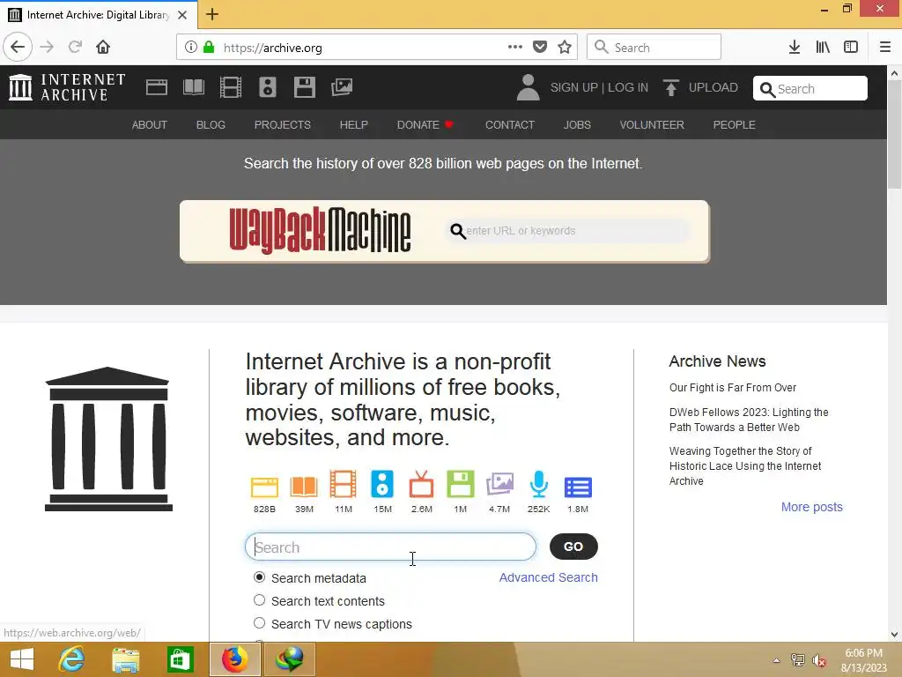Open the Texts book icon in top nav

(x=193, y=87)
